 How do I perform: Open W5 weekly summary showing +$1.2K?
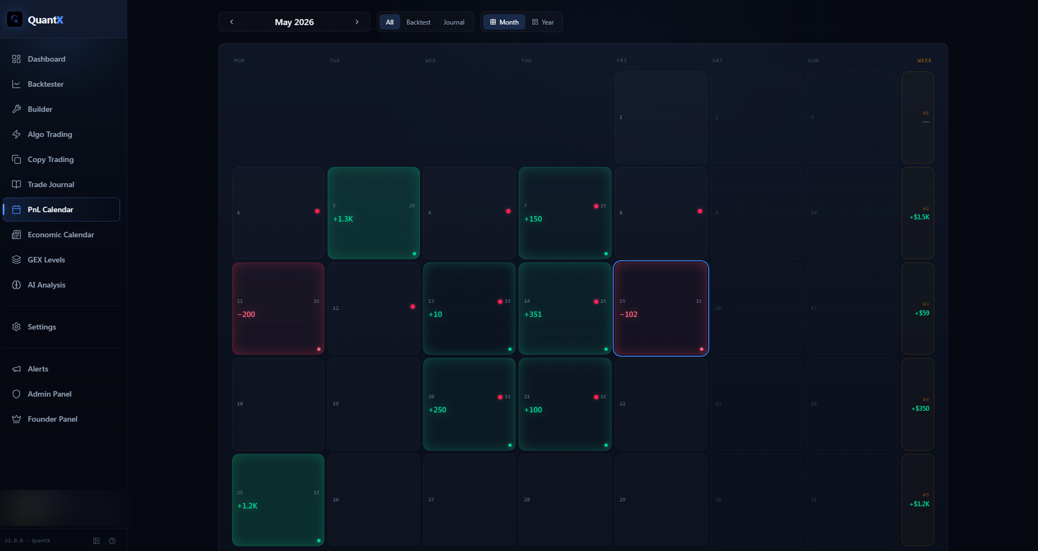918,500
